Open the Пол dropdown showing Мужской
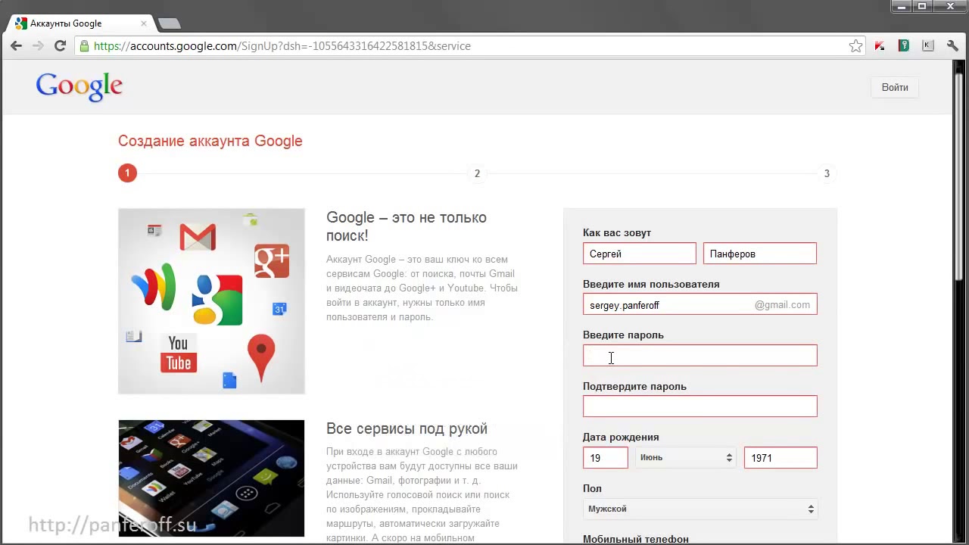 [x=700, y=509]
